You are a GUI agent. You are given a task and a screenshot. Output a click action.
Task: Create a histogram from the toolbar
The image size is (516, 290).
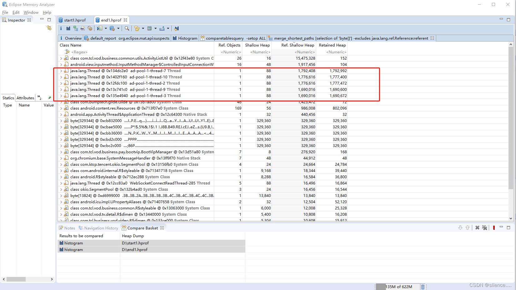click(x=68, y=28)
